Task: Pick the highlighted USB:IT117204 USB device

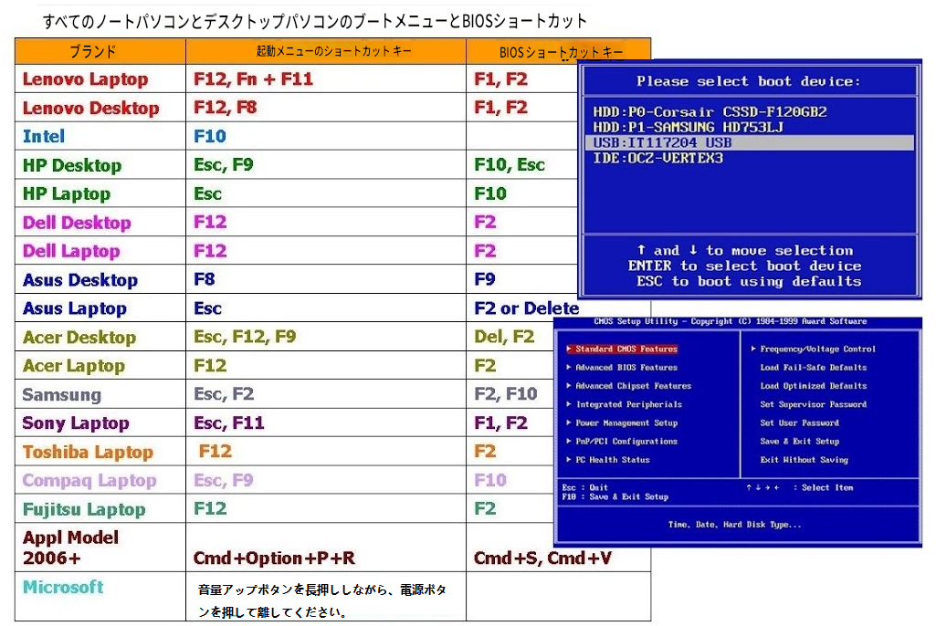Action: (750, 142)
